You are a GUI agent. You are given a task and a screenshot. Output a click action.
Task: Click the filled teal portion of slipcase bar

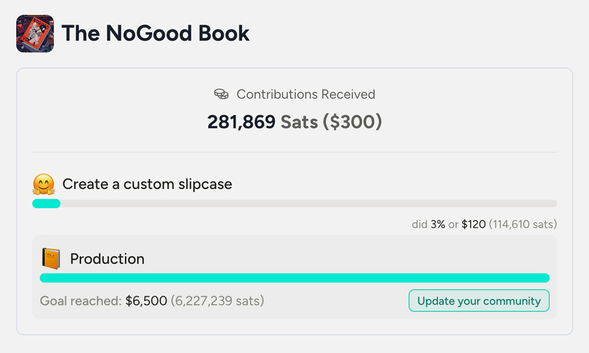(46, 204)
